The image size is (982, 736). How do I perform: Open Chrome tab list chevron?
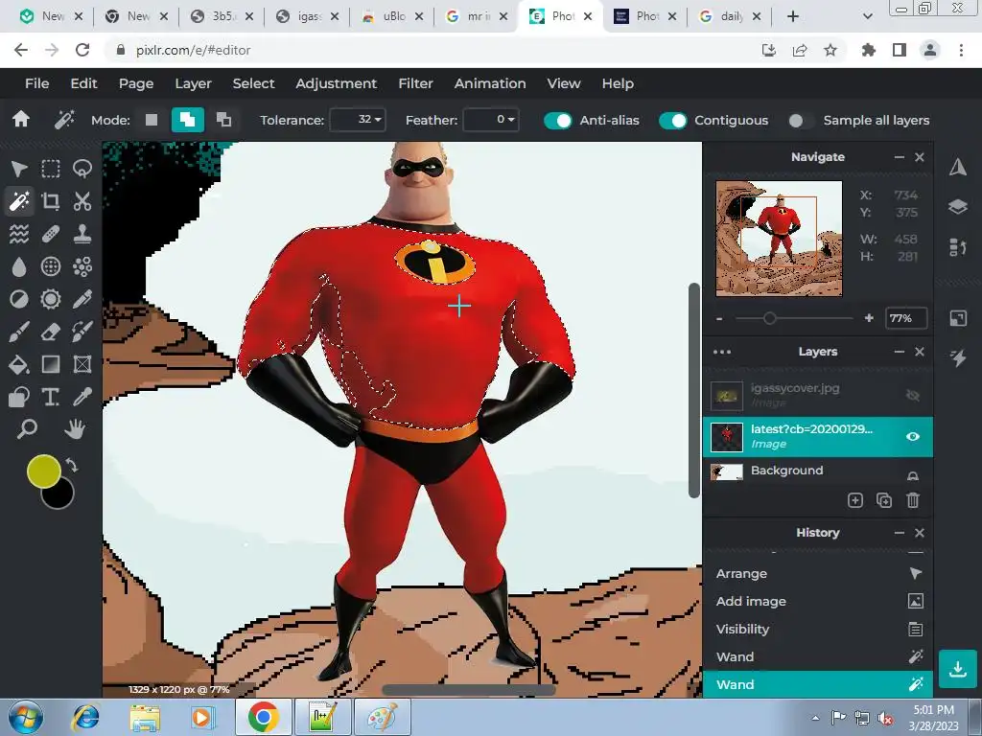coord(867,16)
